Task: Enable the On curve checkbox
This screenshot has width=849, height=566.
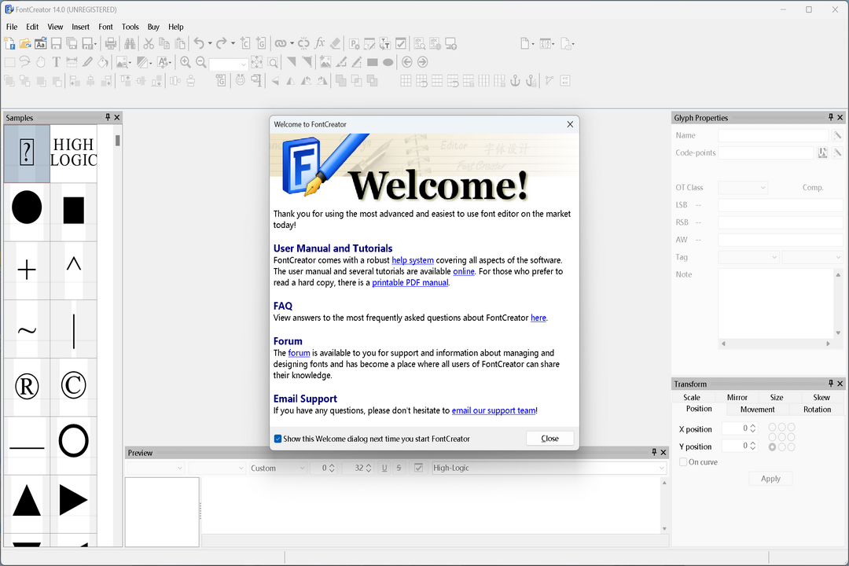Action: click(x=684, y=462)
